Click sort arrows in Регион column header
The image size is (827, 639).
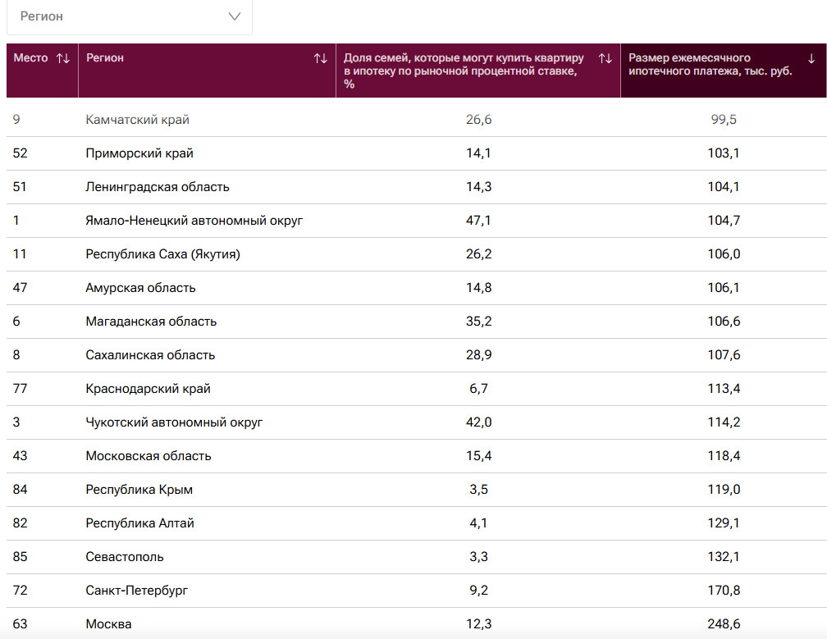tap(321, 58)
